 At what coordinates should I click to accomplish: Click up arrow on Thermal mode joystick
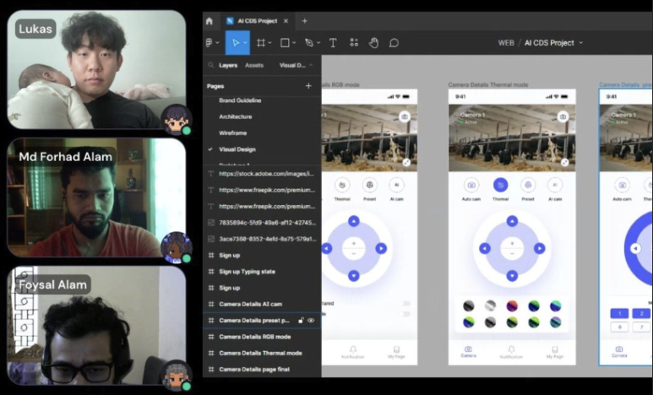click(512, 221)
